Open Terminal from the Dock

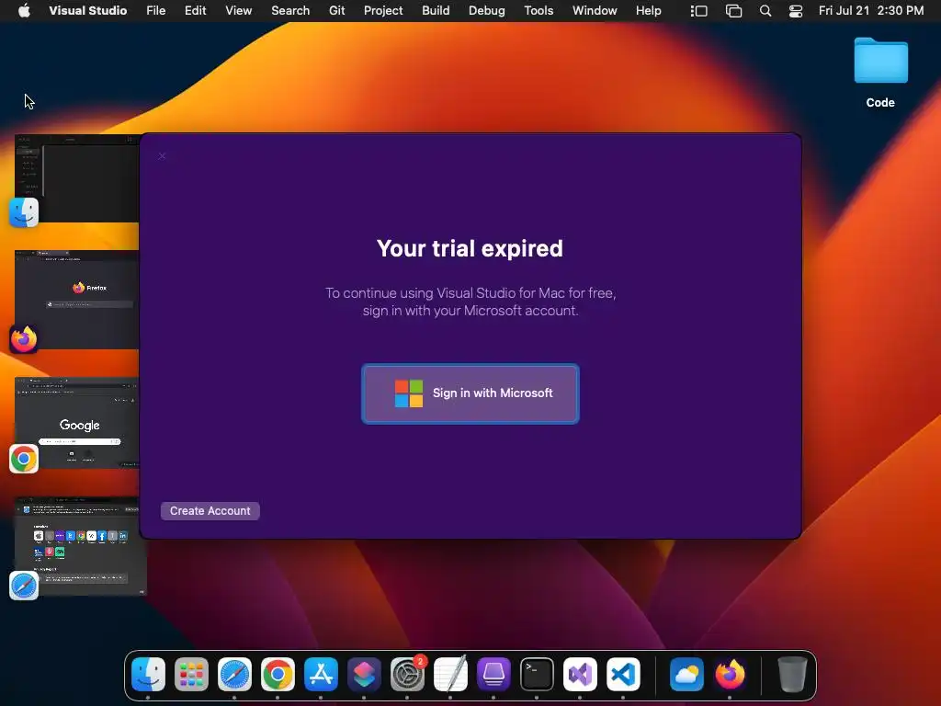(537, 674)
